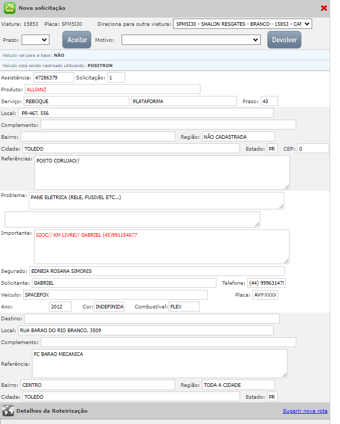Close the Nova solicitação dialog with red X

pyautogui.click(x=324, y=8)
